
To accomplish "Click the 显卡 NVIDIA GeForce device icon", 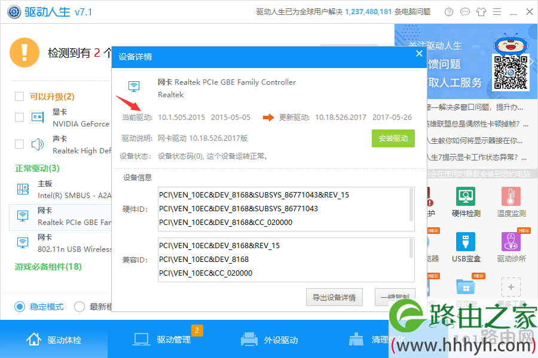I will coord(38,117).
